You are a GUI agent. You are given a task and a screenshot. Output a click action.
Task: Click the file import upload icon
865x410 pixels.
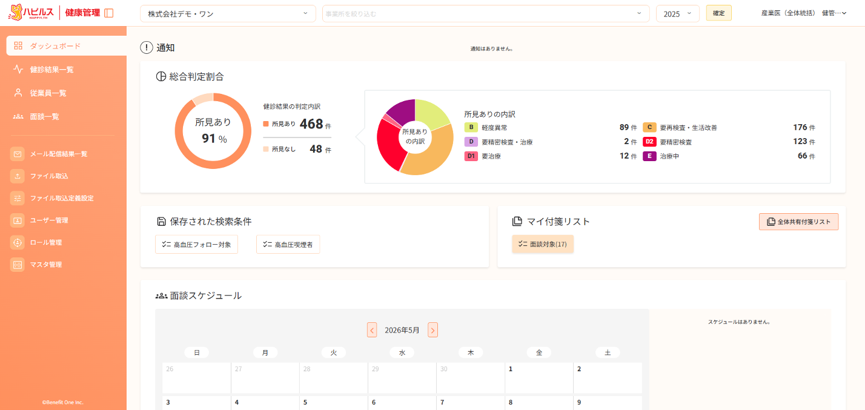18,176
